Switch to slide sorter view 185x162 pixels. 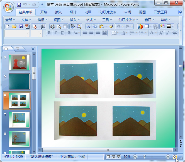point(113,157)
